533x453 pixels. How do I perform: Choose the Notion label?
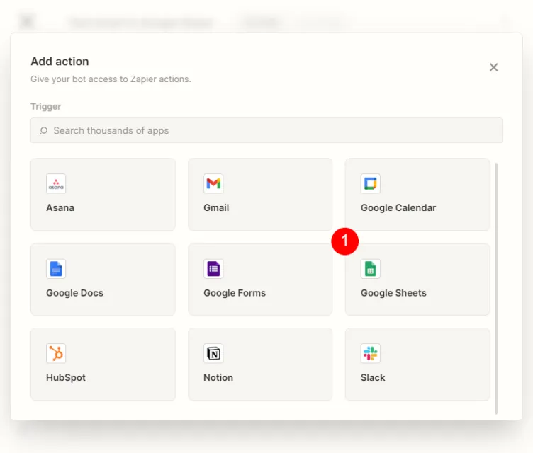218,377
